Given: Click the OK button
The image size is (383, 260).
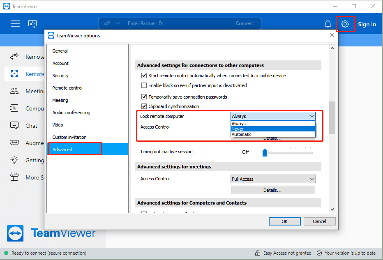Looking at the screenshot, I should pos(284,221).
